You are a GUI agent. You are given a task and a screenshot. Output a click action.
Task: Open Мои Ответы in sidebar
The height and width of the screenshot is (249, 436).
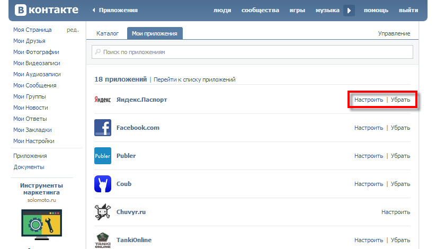tap(30, 119)
